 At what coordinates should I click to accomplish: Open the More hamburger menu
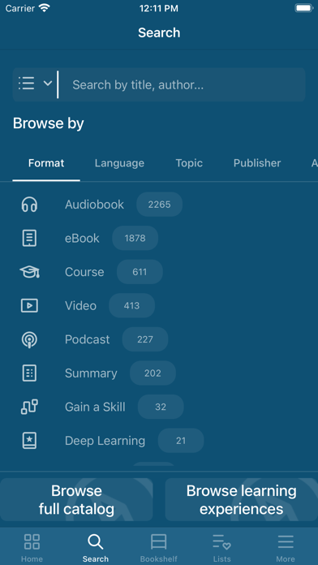[x=286, y=548]
